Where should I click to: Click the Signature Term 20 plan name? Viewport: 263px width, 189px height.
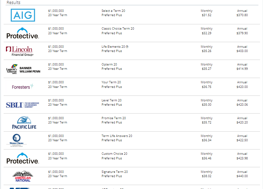[115, 172]
